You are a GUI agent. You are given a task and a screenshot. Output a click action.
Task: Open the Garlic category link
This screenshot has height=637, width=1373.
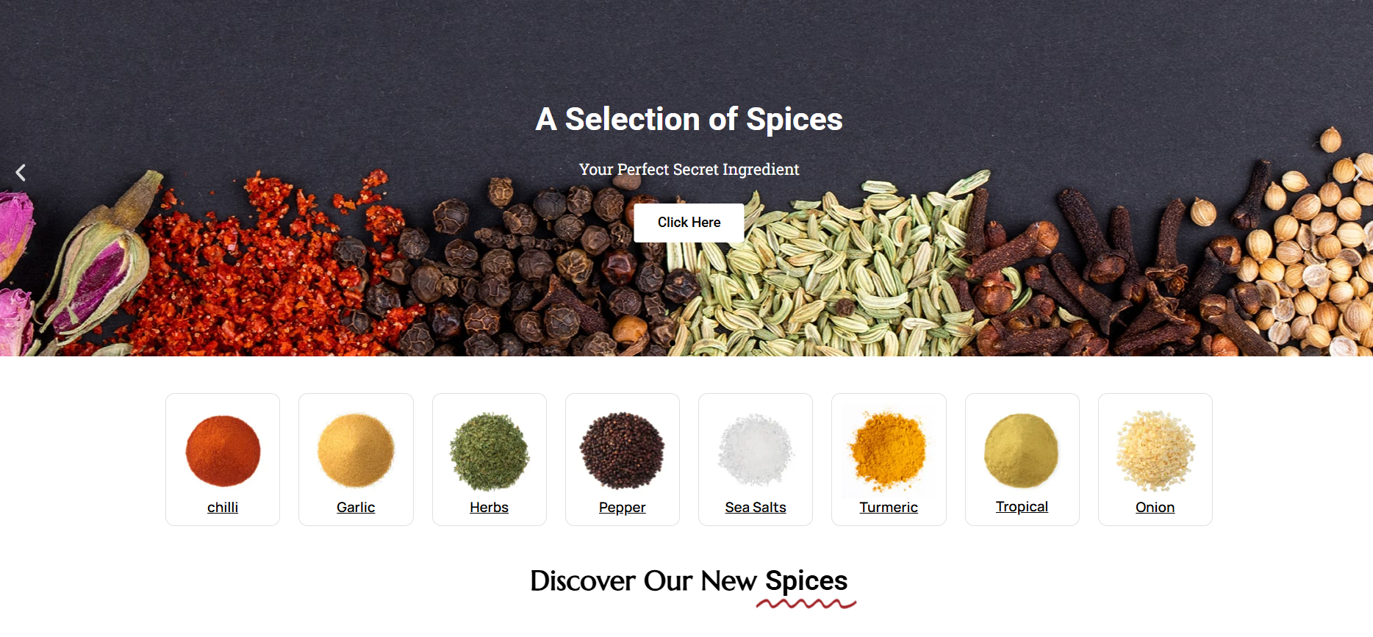tap(356, 507)
